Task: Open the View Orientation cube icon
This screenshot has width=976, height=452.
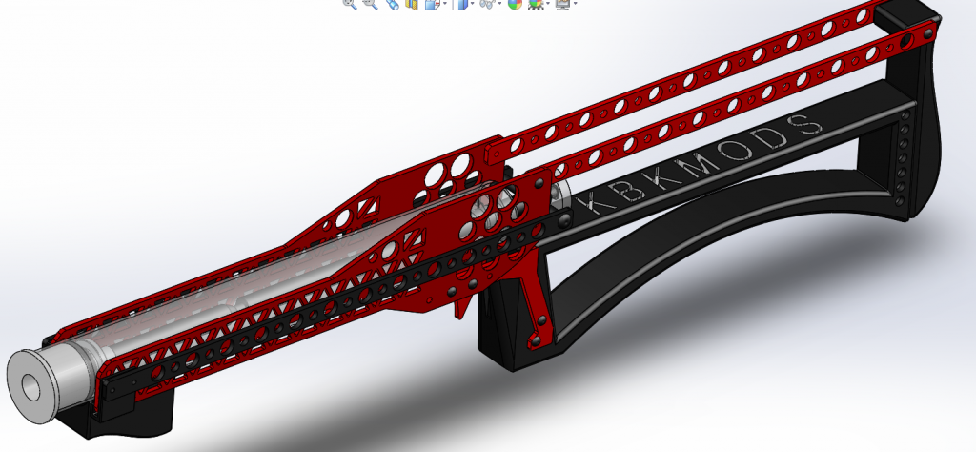Action: (x=432, y=3)
